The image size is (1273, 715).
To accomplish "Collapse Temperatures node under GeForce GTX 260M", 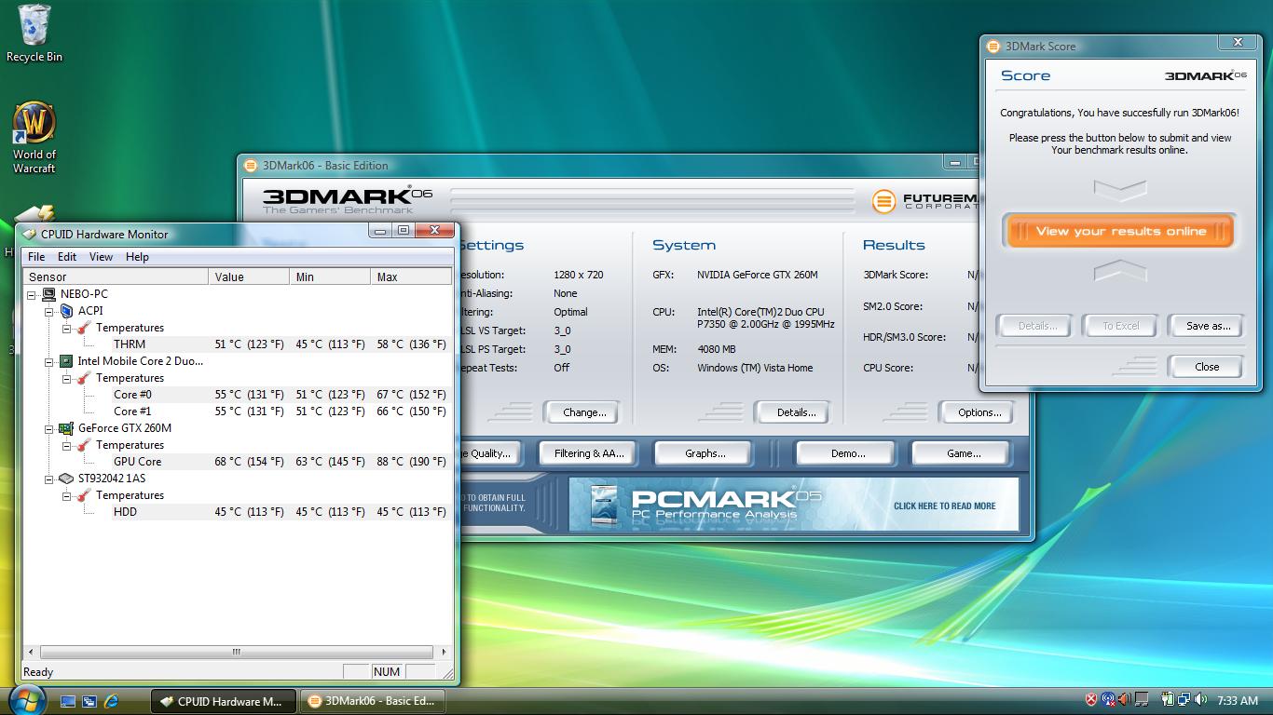I will click(x=67, y=445).
